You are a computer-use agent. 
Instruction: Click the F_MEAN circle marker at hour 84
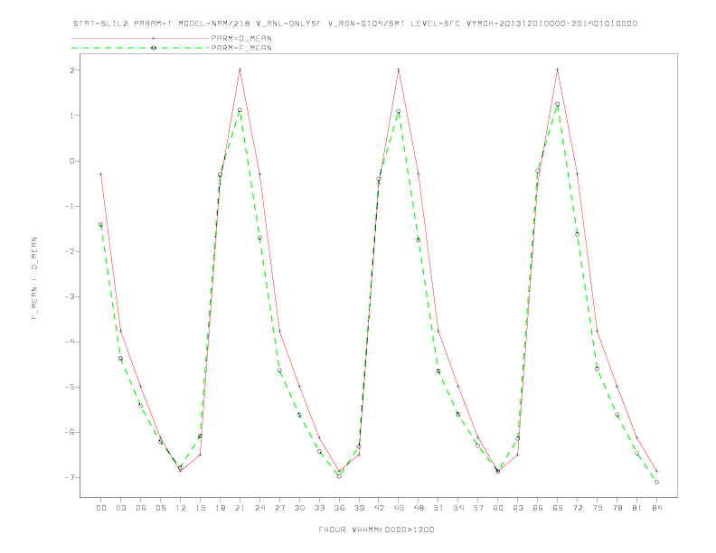point(656,482)
